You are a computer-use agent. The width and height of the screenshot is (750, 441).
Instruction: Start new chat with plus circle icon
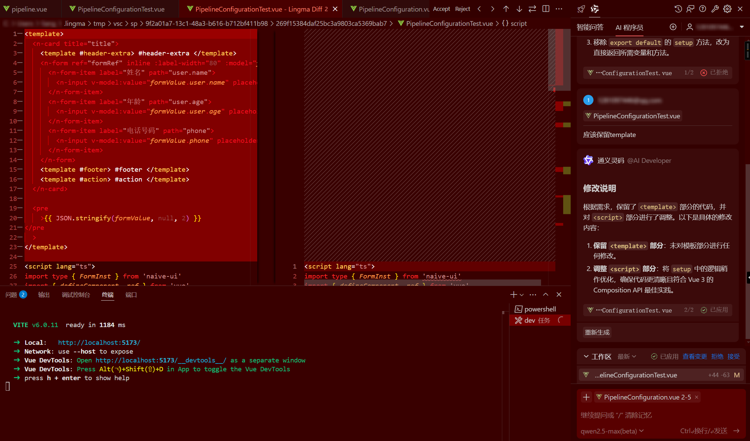click(673, 27)
